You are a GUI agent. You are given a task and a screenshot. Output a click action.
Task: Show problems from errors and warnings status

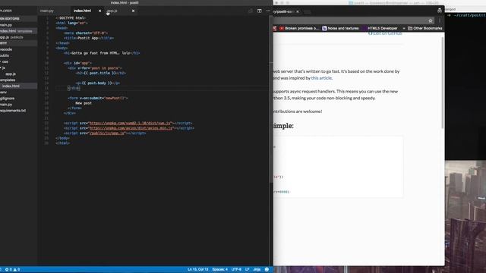click(12, 270)
